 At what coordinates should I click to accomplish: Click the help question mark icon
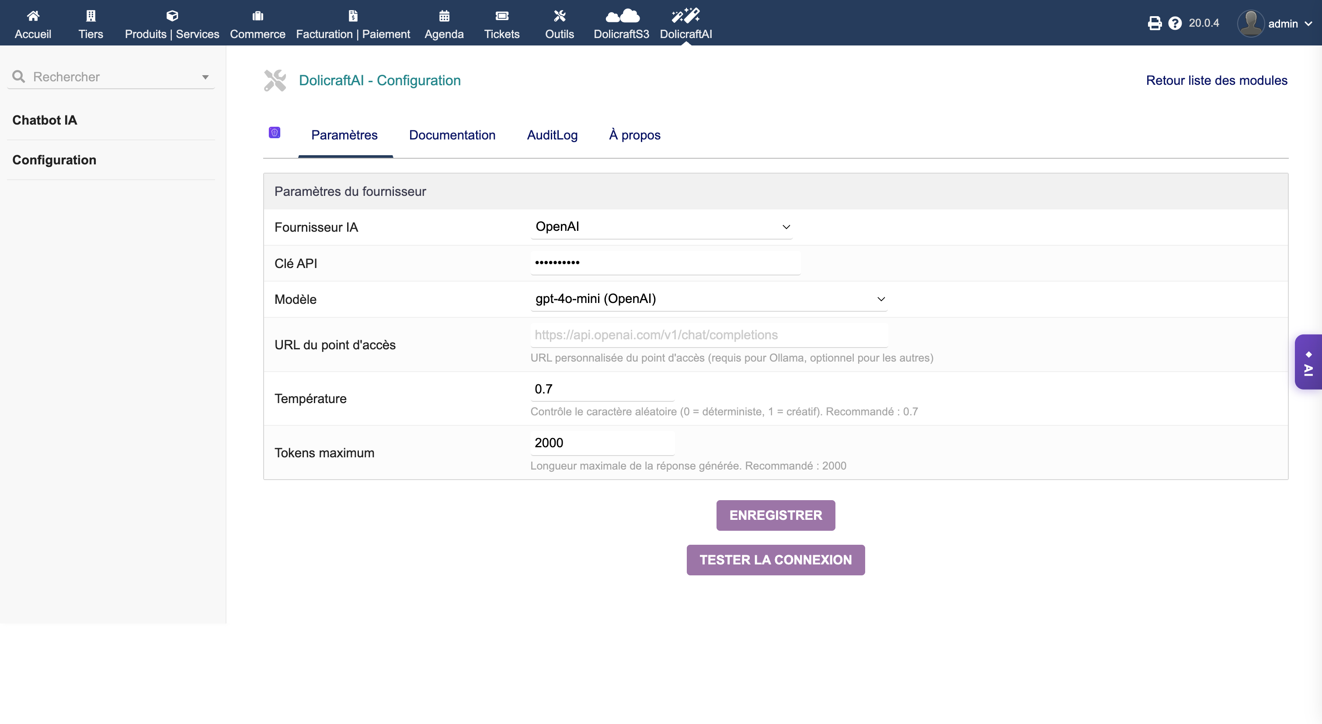[1175, 24]
